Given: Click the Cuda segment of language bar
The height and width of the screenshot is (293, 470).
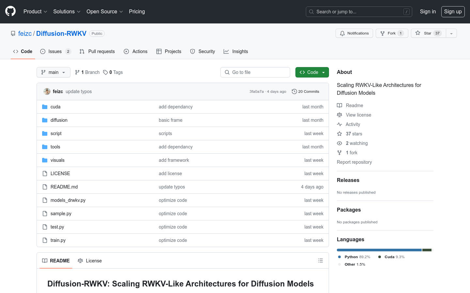Looking at the screenshot, I should [x=427, y=250].
